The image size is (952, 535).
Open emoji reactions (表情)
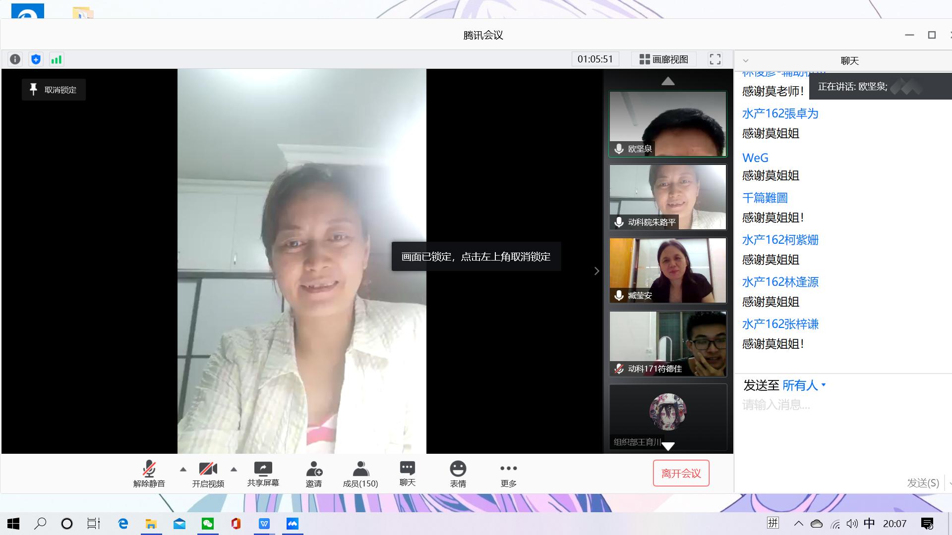point(458,474)
